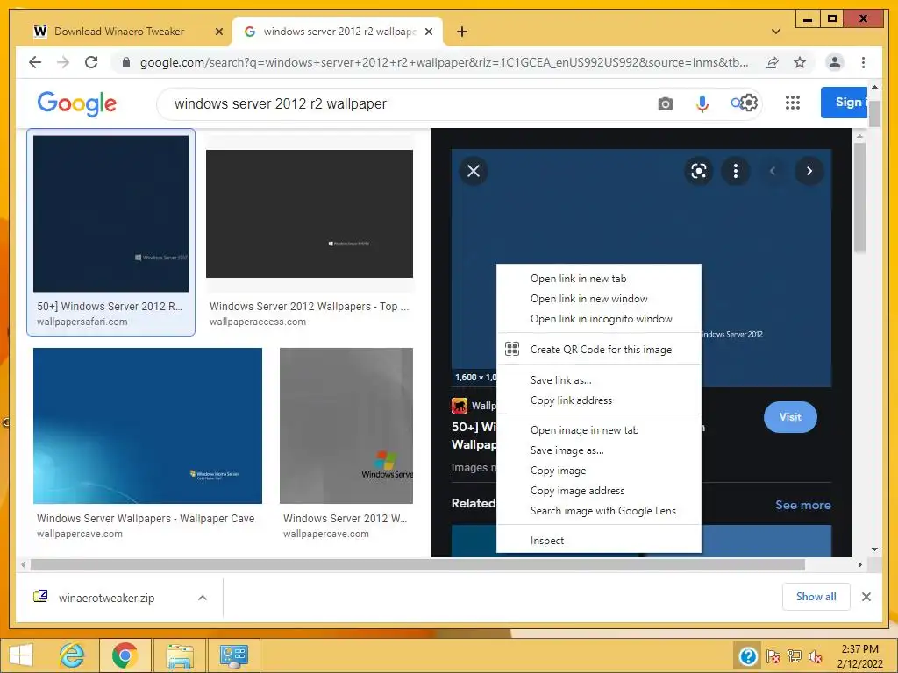Open preview panel more options dots

pos(736,171)
